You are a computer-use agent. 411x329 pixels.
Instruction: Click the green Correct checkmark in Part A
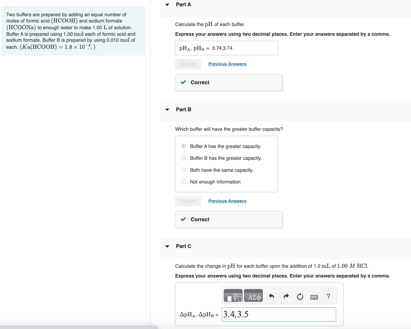point(184,82)
